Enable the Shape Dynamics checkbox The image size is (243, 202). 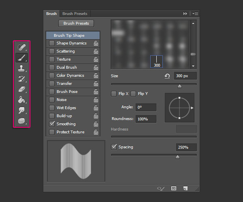[52, 43]
